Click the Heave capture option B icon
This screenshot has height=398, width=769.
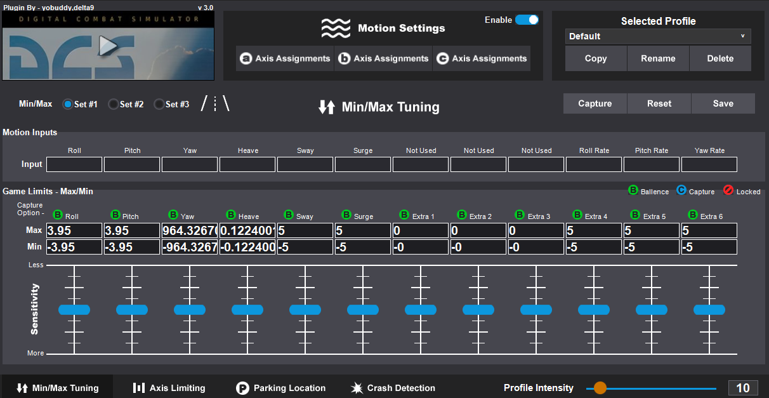pos(231,215)
